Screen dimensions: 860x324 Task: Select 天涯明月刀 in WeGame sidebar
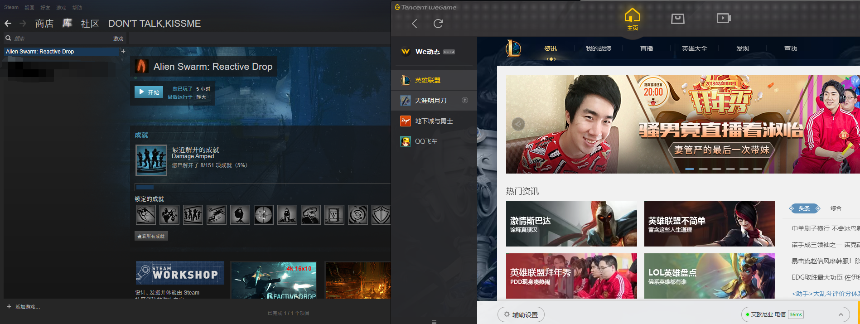[434, 100]
